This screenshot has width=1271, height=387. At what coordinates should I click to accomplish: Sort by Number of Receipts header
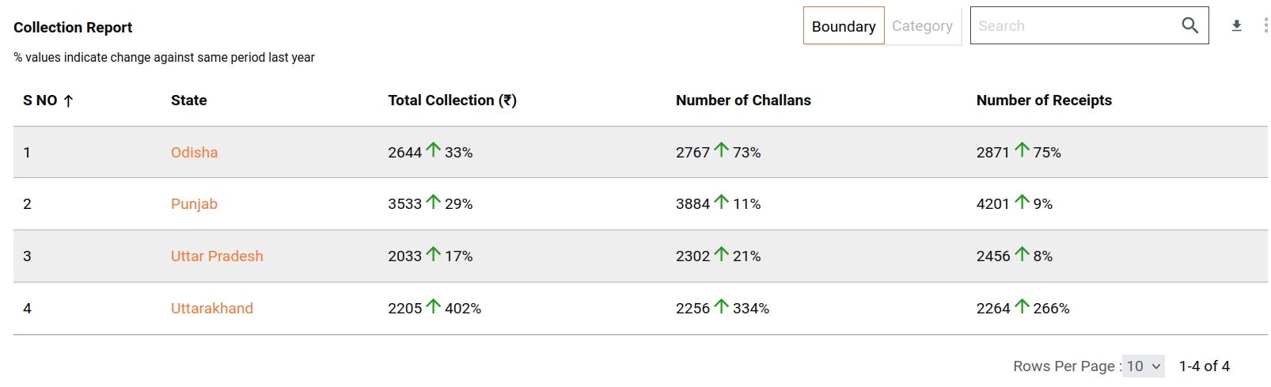pos(1043,101)
